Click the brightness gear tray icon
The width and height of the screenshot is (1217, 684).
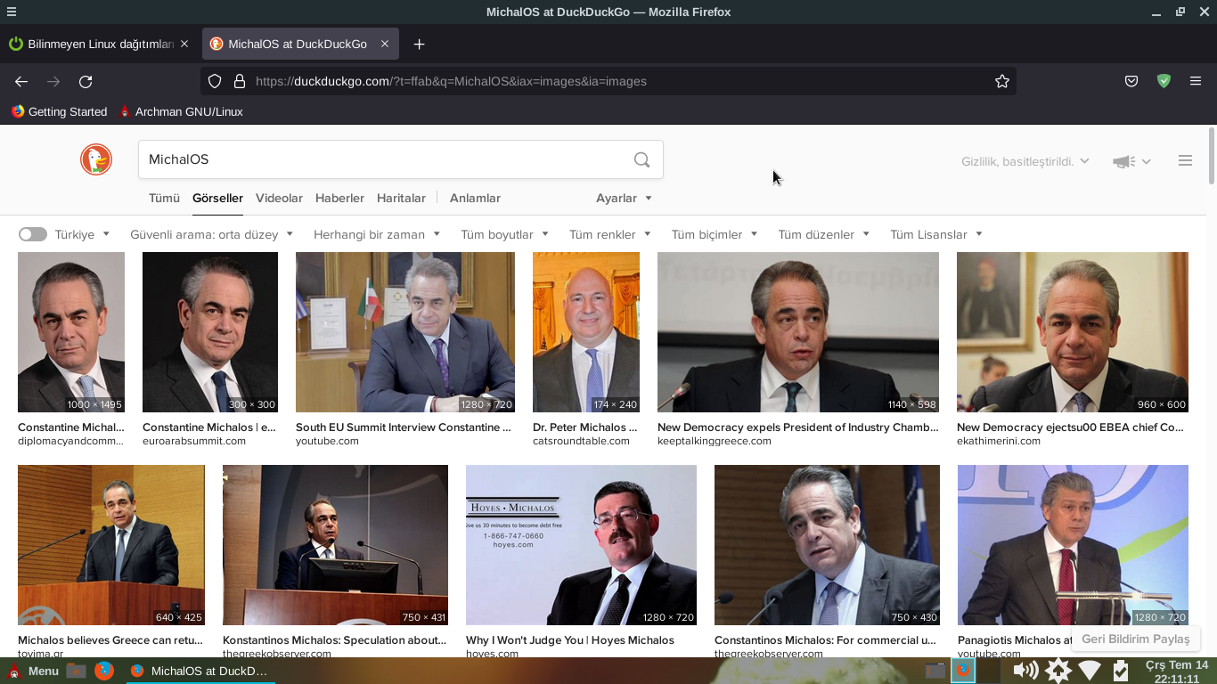1058,671
